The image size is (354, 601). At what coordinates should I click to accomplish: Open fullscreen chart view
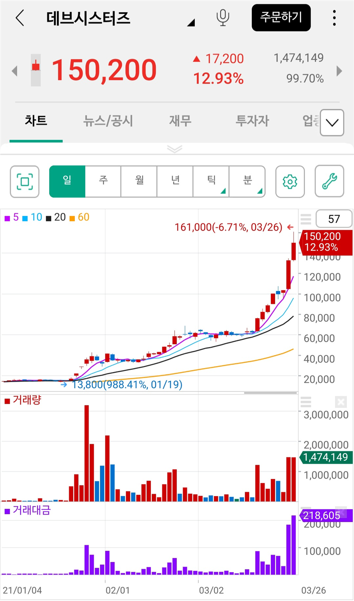(x=25, y=181)
